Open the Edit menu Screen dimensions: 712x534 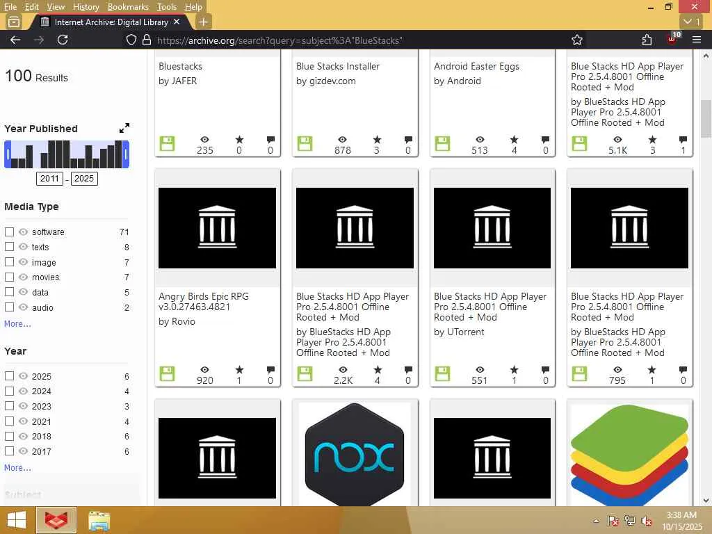[x=31, y=7]
